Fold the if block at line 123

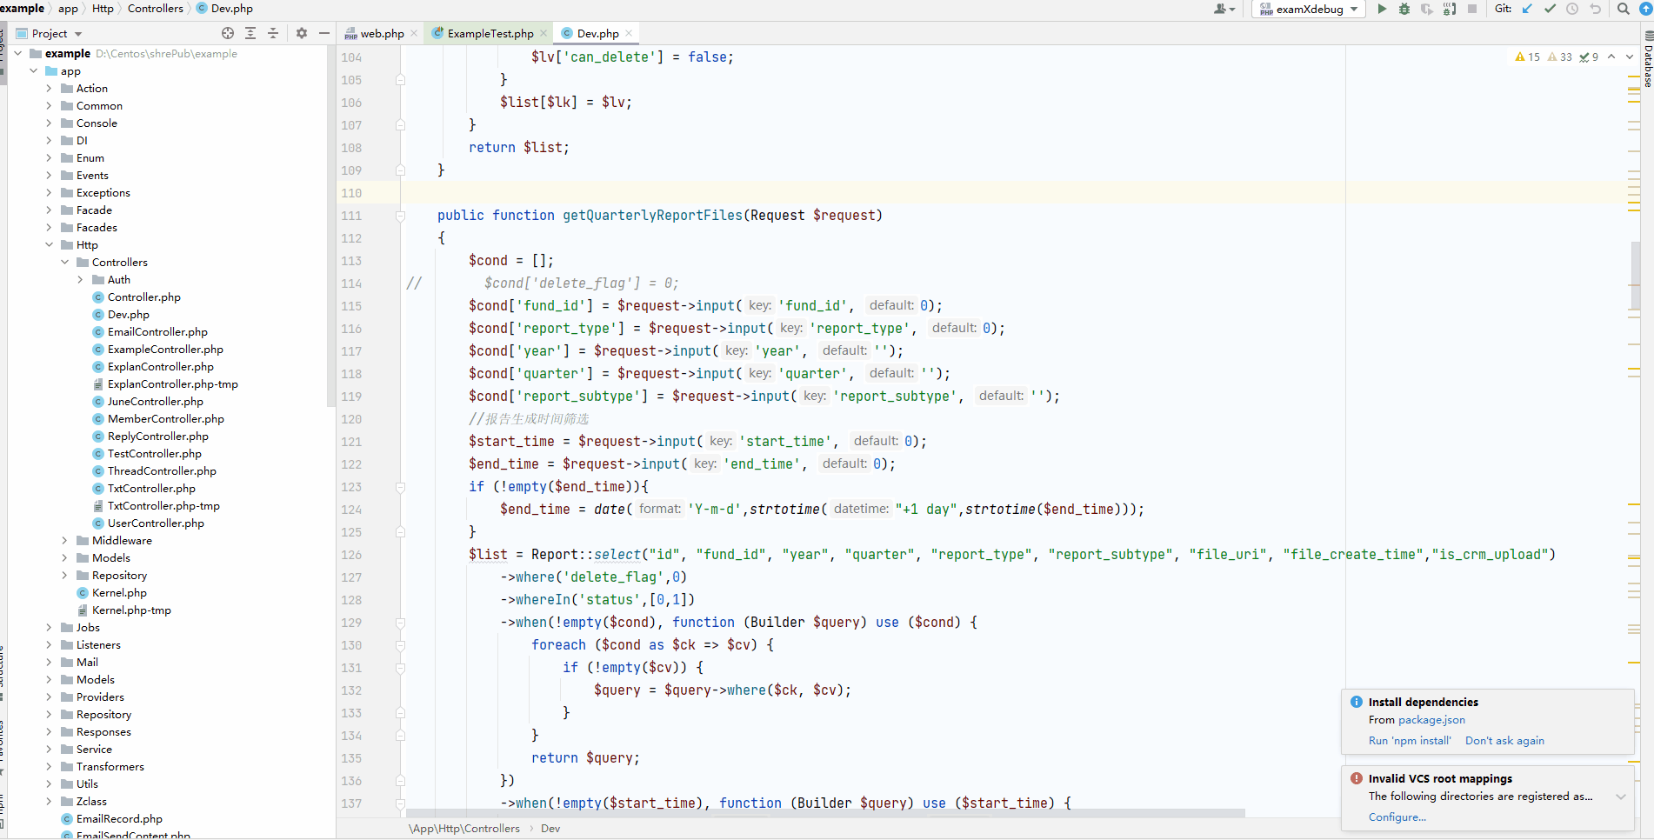[x=401, y=487]
